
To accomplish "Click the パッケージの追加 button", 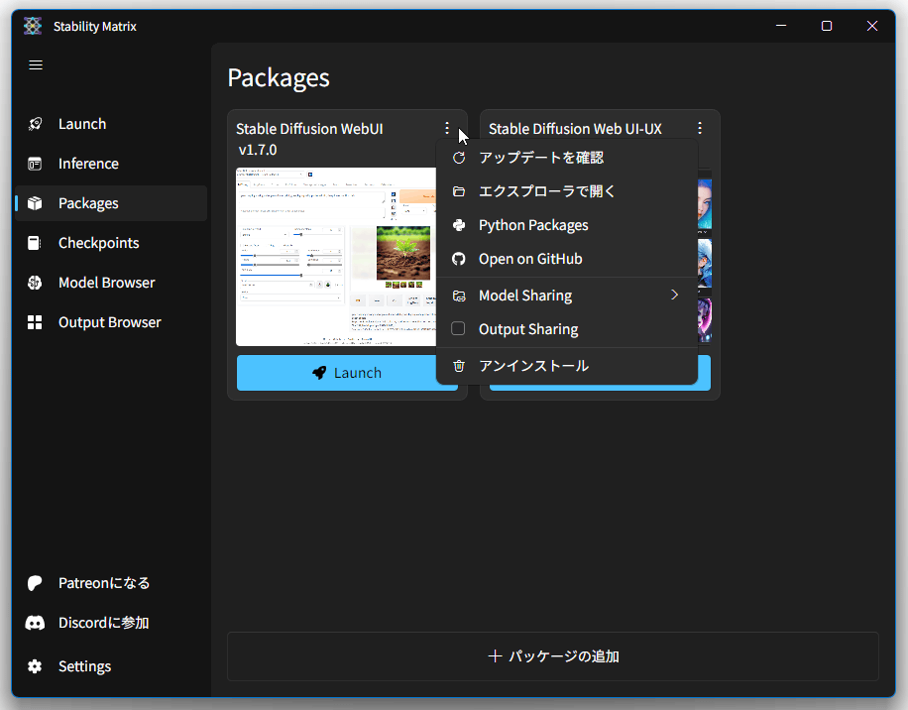I will (x=553, y=656).
